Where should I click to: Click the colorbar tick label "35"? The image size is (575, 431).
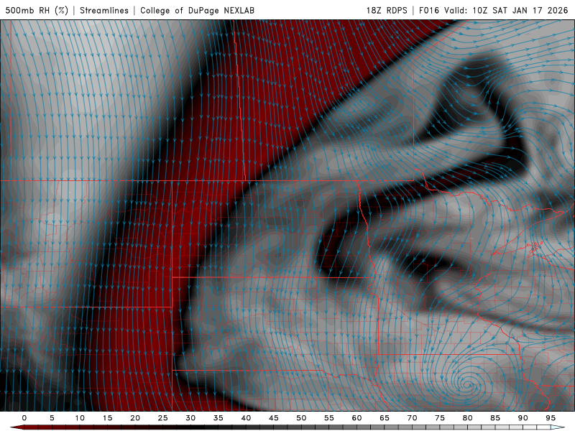coord(218,418)
